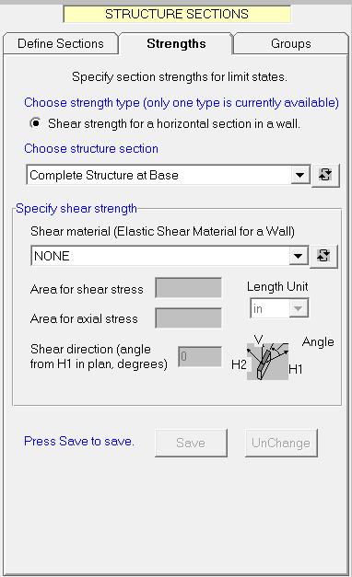Viewport: 352px width, 577px height.
Task: Click the NONE text in shear material box
Action: [52, 256]
